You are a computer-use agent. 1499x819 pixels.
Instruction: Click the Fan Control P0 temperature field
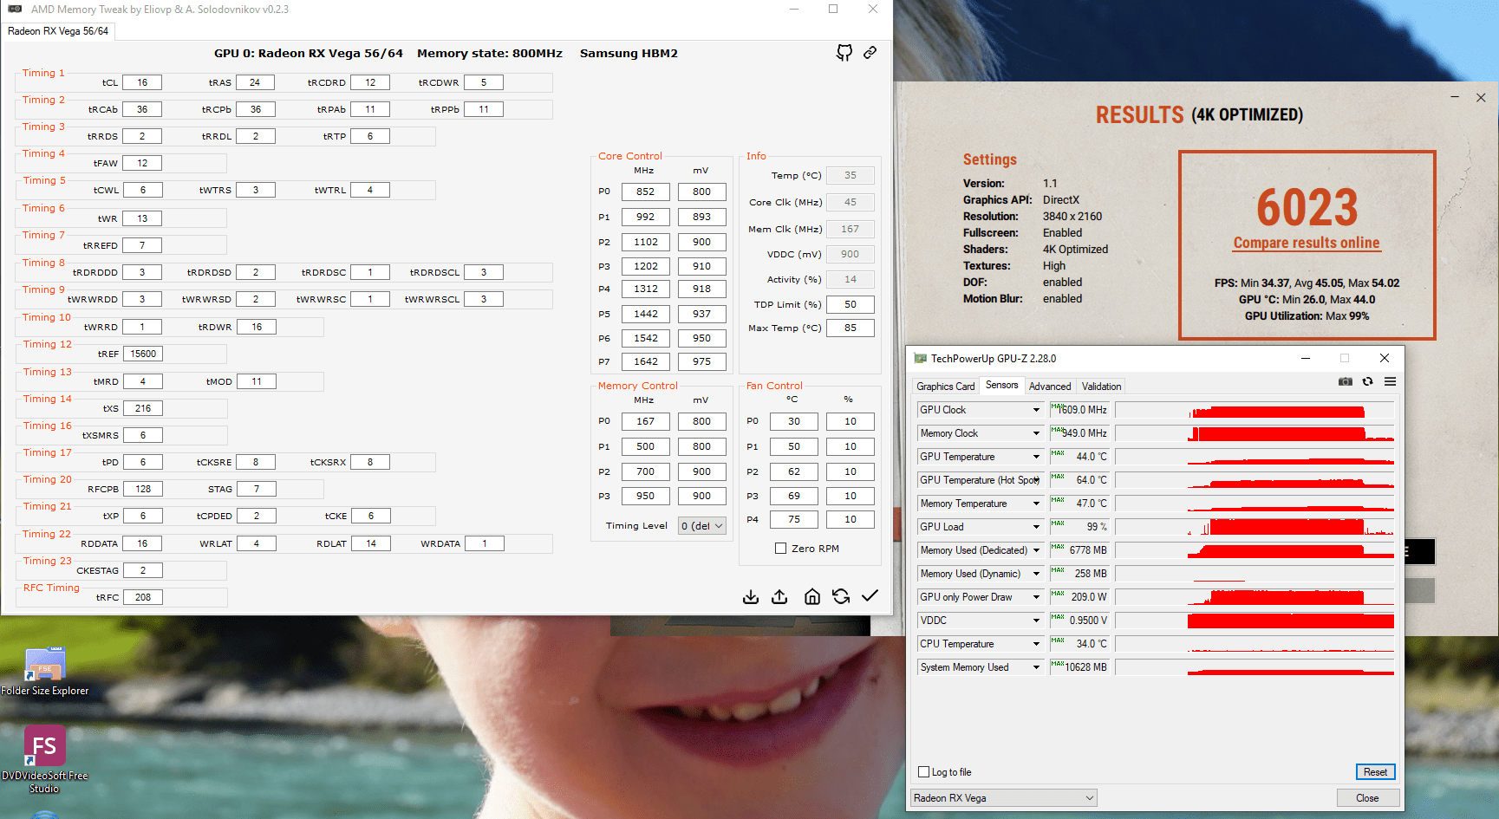(x=794, y=421)
